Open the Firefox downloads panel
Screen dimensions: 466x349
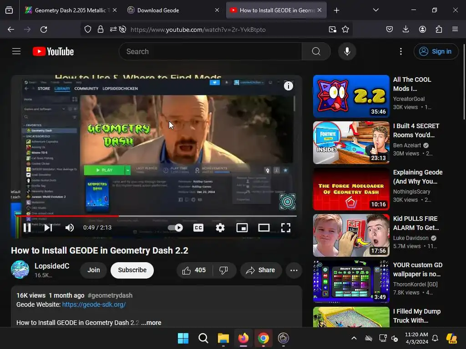pyautogui.click(x=405, y=30)
